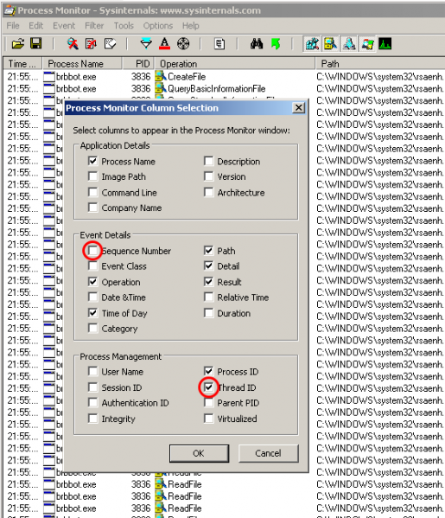Viewport: 445px width, 518px height.
Task: Check the Image Path checkbox
Action: click(x=92, y=176)
